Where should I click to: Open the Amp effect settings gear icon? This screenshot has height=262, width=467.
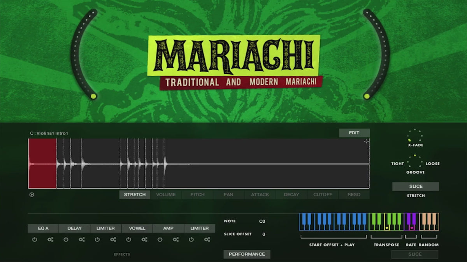(x=176, y=240)
